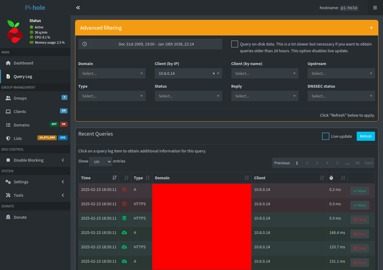Click Previous page button
The image size is (383, 270).
tap(282, 163)
